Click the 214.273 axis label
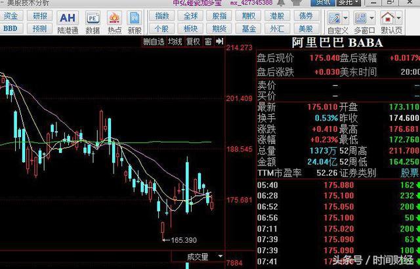Screen dimensions: 420x269 (239, 48)
